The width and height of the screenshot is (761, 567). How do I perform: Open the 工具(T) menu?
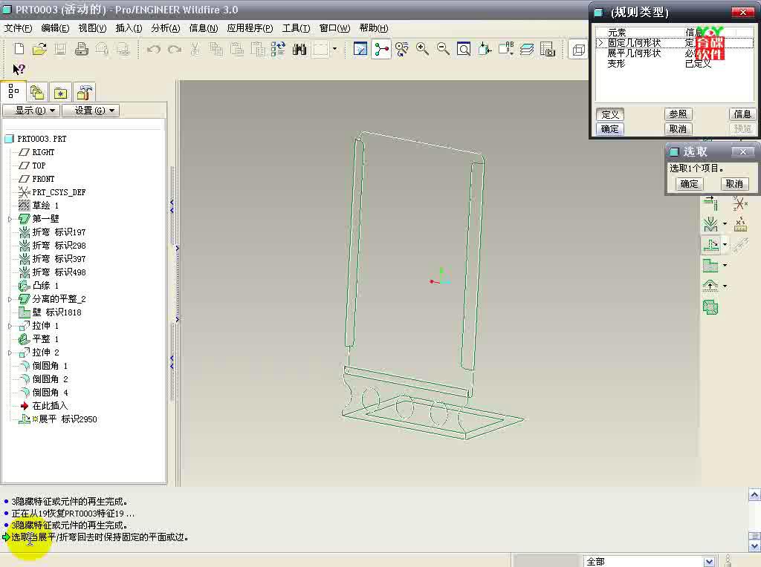pyautogui.click(x=296, y=28)
